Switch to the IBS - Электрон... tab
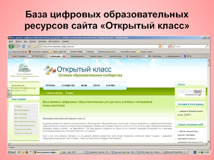Viewport: 214px width, 160px height. tap(154, 56)
